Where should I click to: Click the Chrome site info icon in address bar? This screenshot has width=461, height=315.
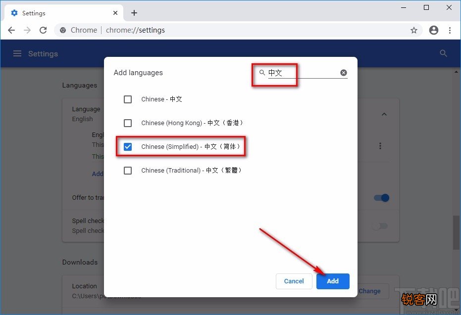point(63,30)
